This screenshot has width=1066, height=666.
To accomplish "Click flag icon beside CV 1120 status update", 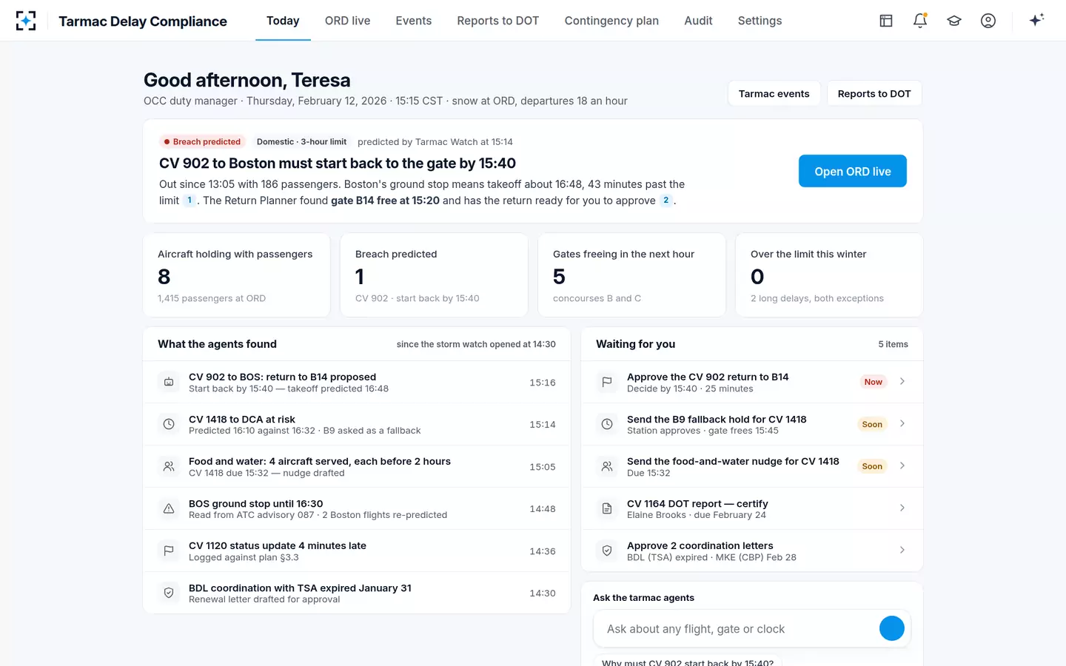I will (169, 551).
